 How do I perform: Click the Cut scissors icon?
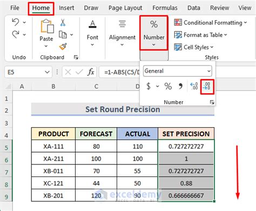(x=63, y=23)
